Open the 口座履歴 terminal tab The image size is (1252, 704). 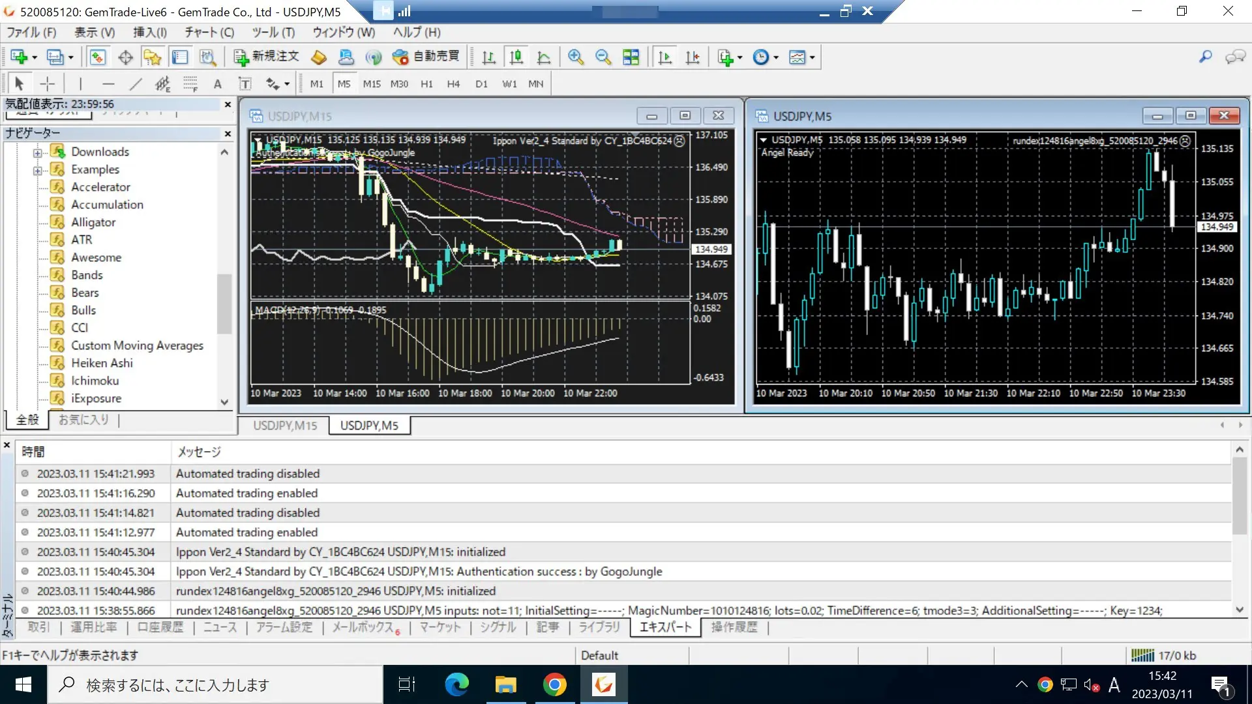[160, 627]
